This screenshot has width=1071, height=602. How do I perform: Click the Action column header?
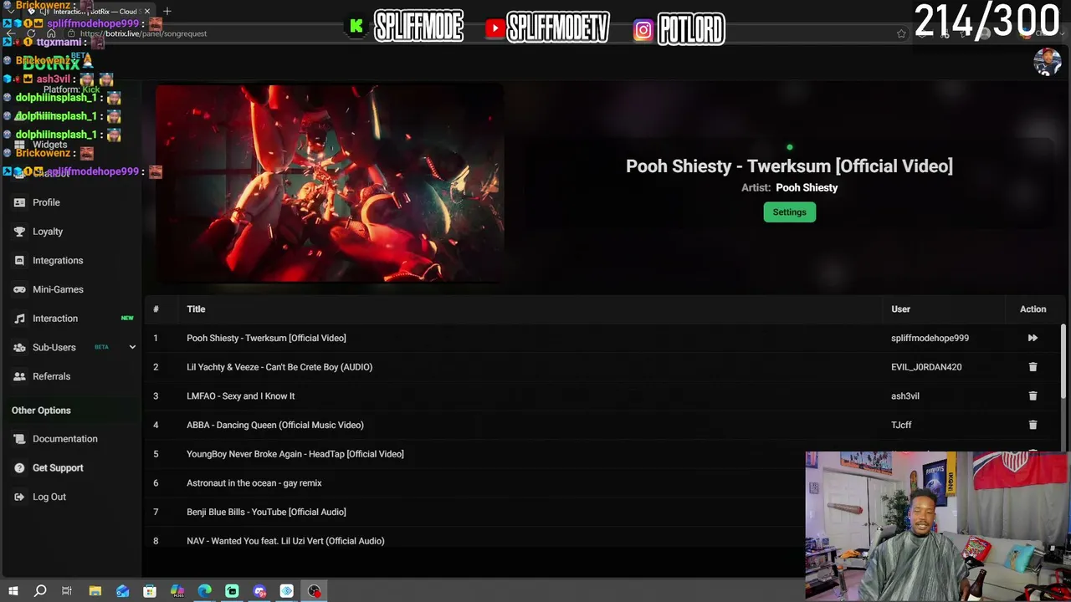point(1033,309)
